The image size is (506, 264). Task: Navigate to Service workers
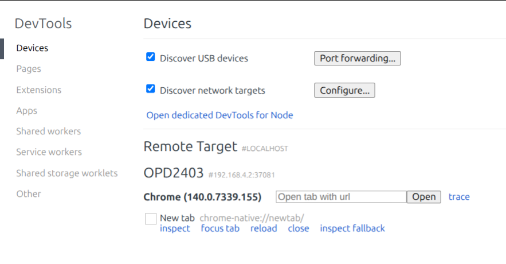[x=49, y=152]
